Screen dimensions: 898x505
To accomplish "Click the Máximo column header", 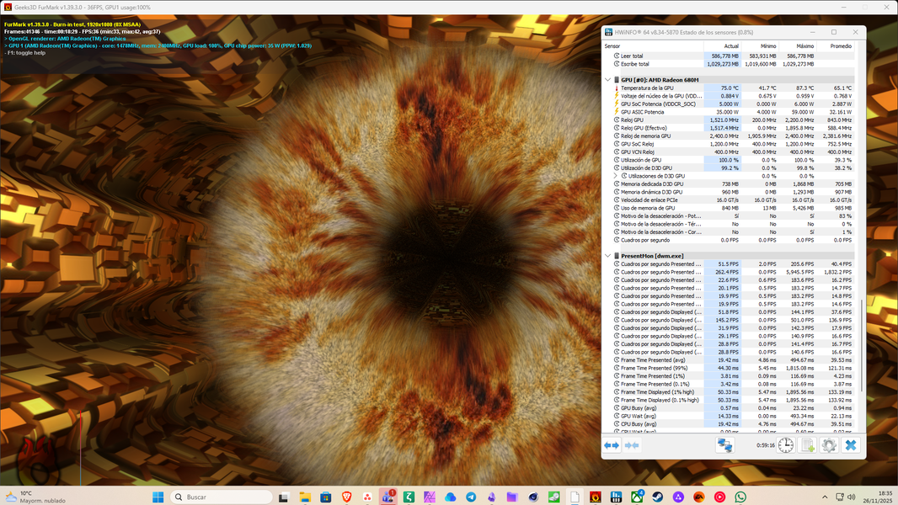I will pyautogui.click(x=804, y=46).
